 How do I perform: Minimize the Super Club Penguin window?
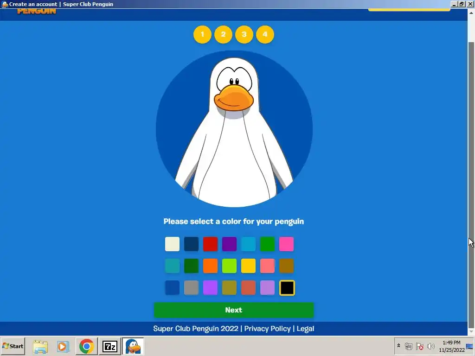pyautogui.click(x=454, y=4)
